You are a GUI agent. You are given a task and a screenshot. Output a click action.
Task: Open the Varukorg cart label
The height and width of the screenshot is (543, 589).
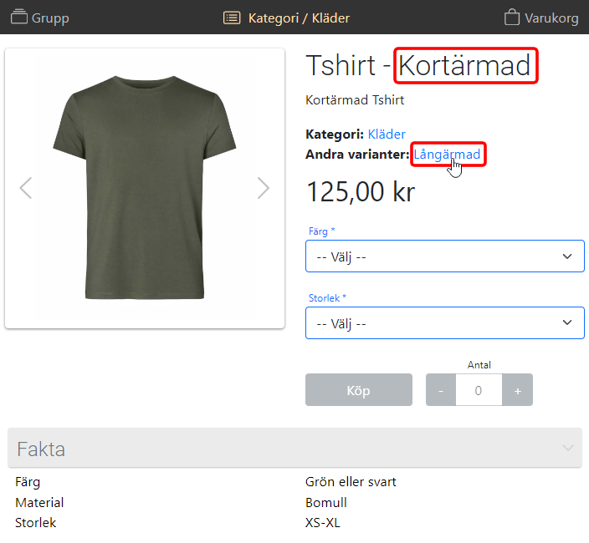point(551,18)
